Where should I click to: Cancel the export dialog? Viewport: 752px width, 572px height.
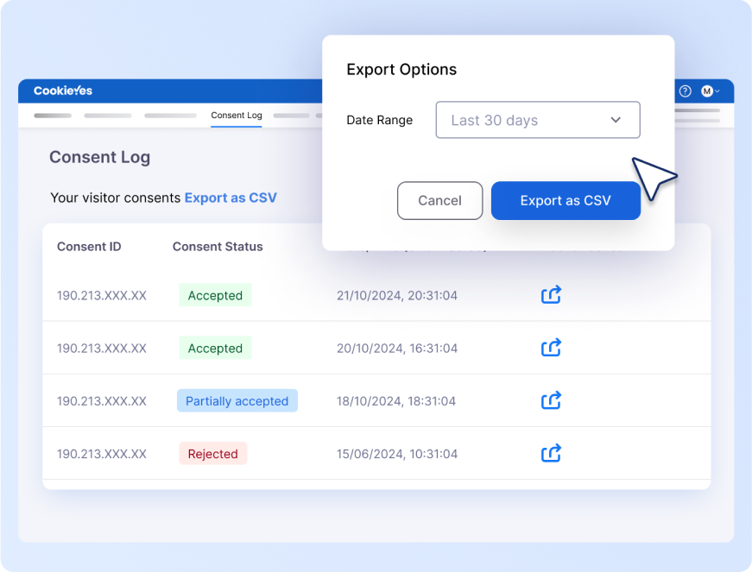click(x=439, y=200)
